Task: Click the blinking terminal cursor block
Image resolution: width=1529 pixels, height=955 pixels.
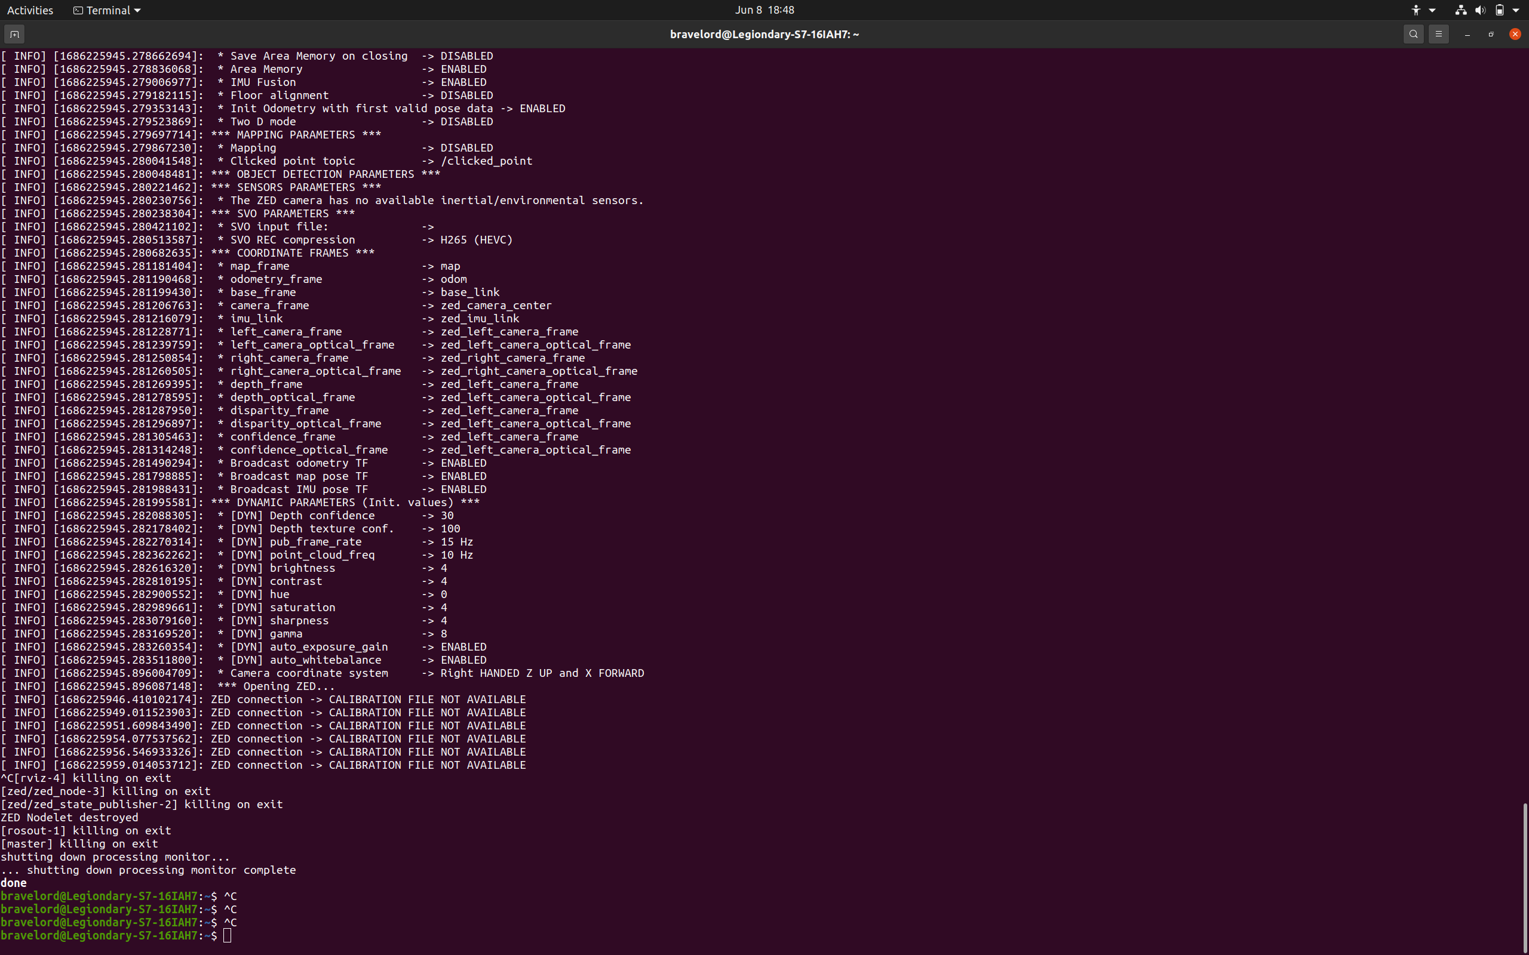Action: [228, 935]
